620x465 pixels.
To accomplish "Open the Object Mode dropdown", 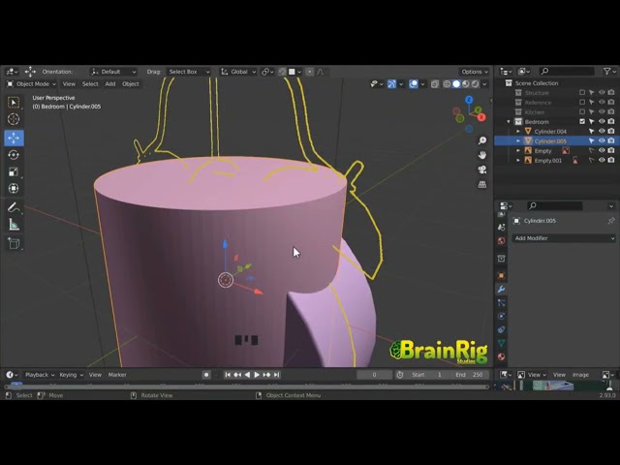I will pos(31,84).
